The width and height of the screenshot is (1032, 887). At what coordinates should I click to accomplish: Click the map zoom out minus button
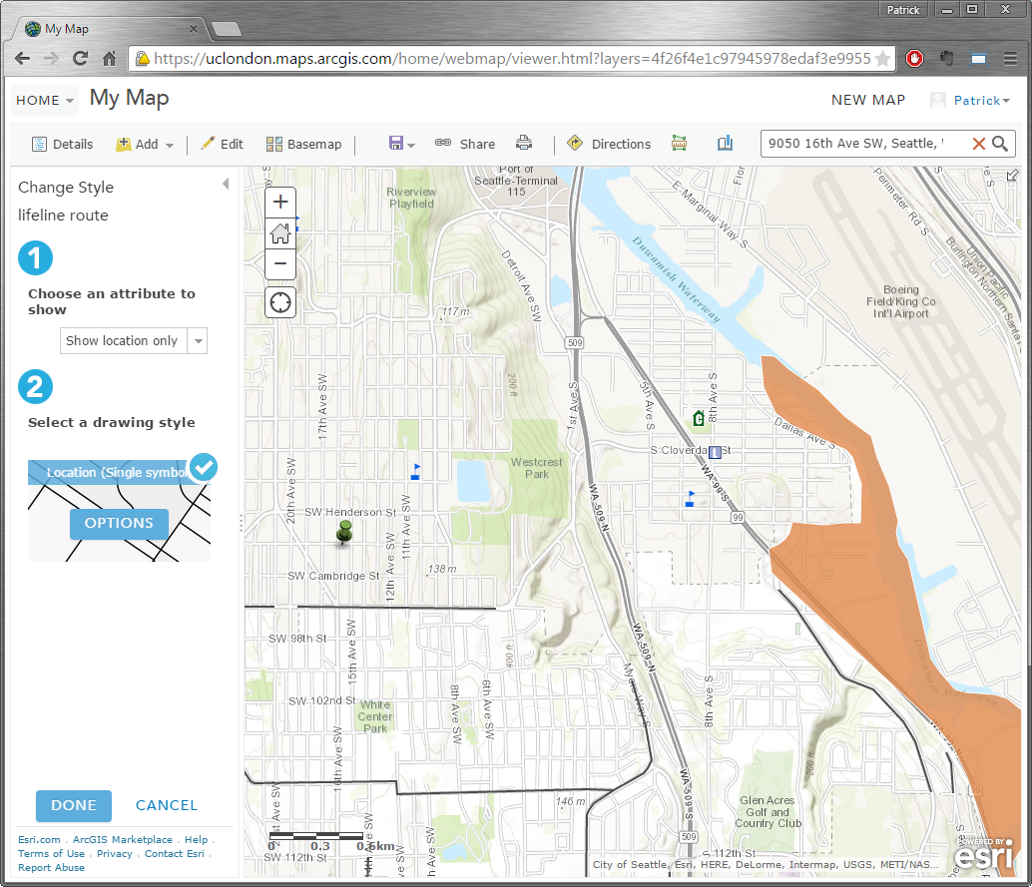[280, 264]
